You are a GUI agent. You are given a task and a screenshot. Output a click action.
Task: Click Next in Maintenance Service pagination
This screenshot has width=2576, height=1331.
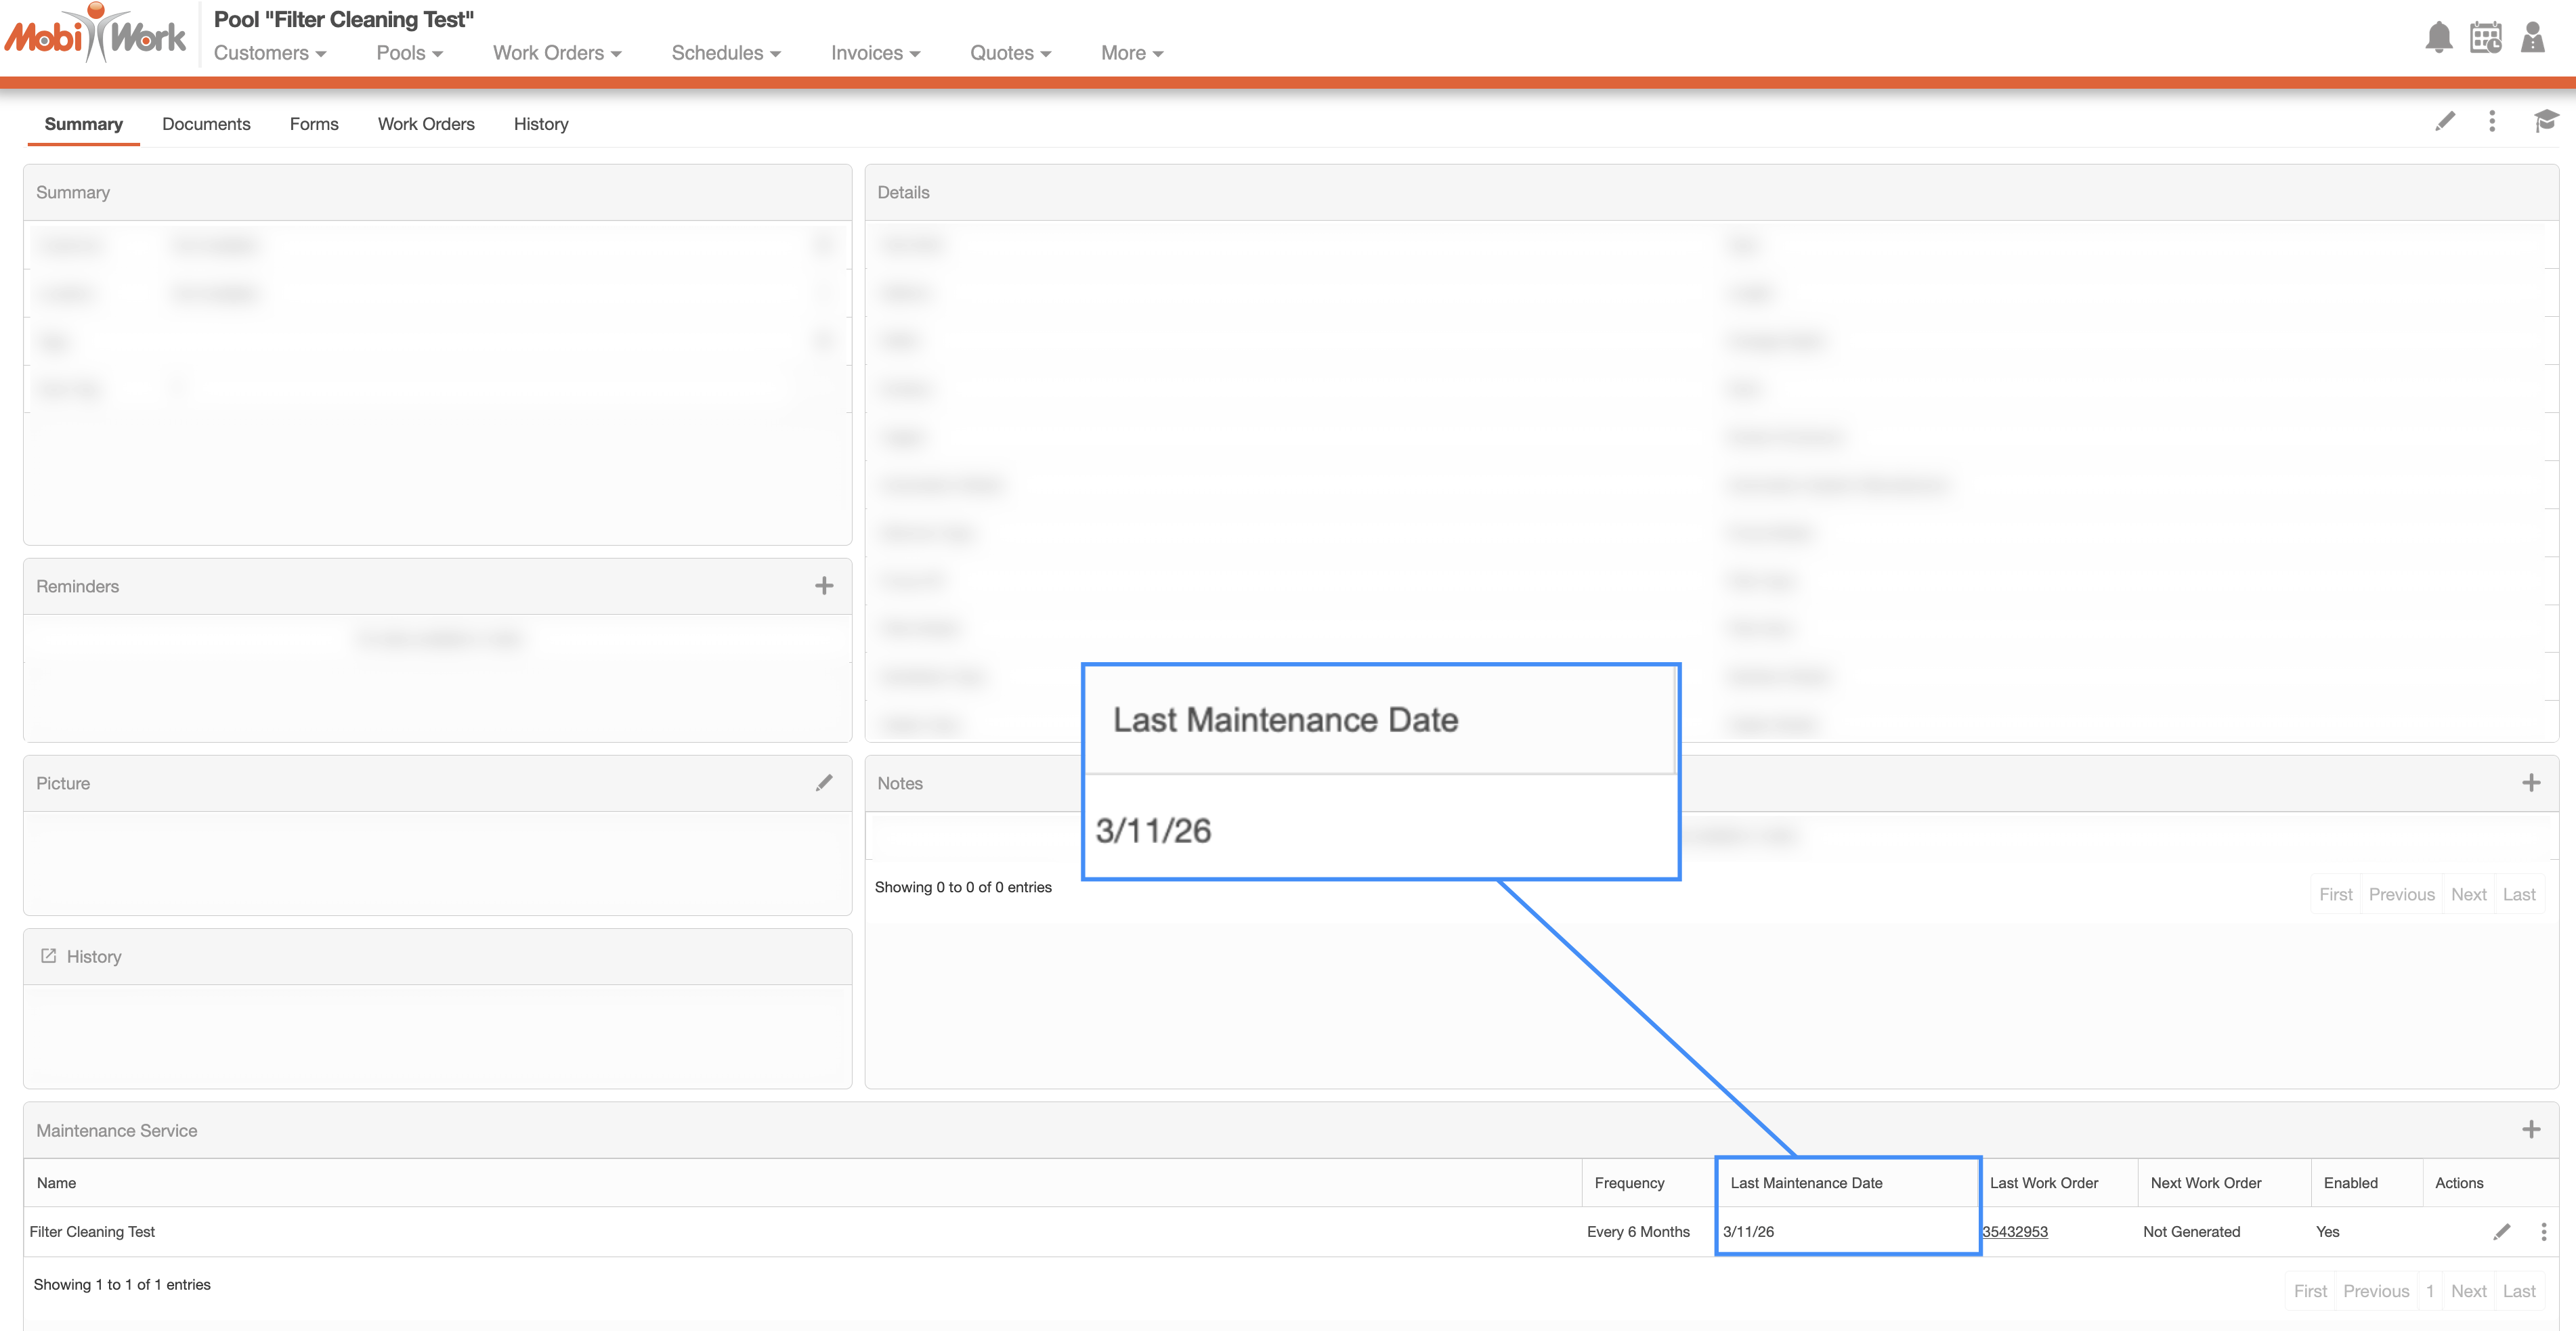pos(2467,1291)
